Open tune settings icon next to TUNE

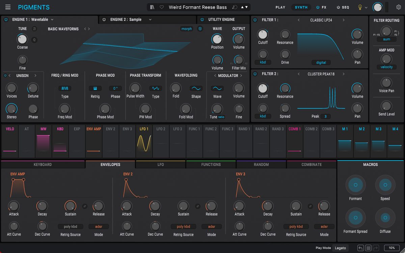click(x=34, y=29)
